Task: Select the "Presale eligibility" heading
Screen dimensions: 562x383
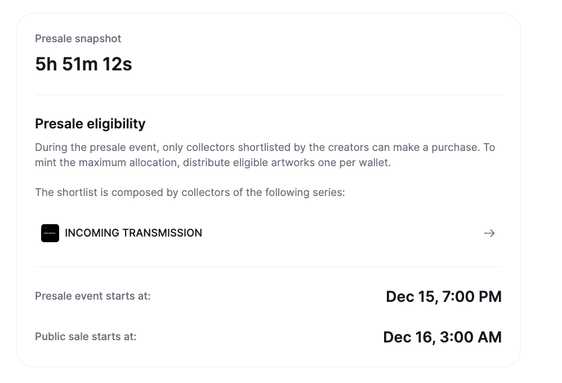Action: coord(90,124)
